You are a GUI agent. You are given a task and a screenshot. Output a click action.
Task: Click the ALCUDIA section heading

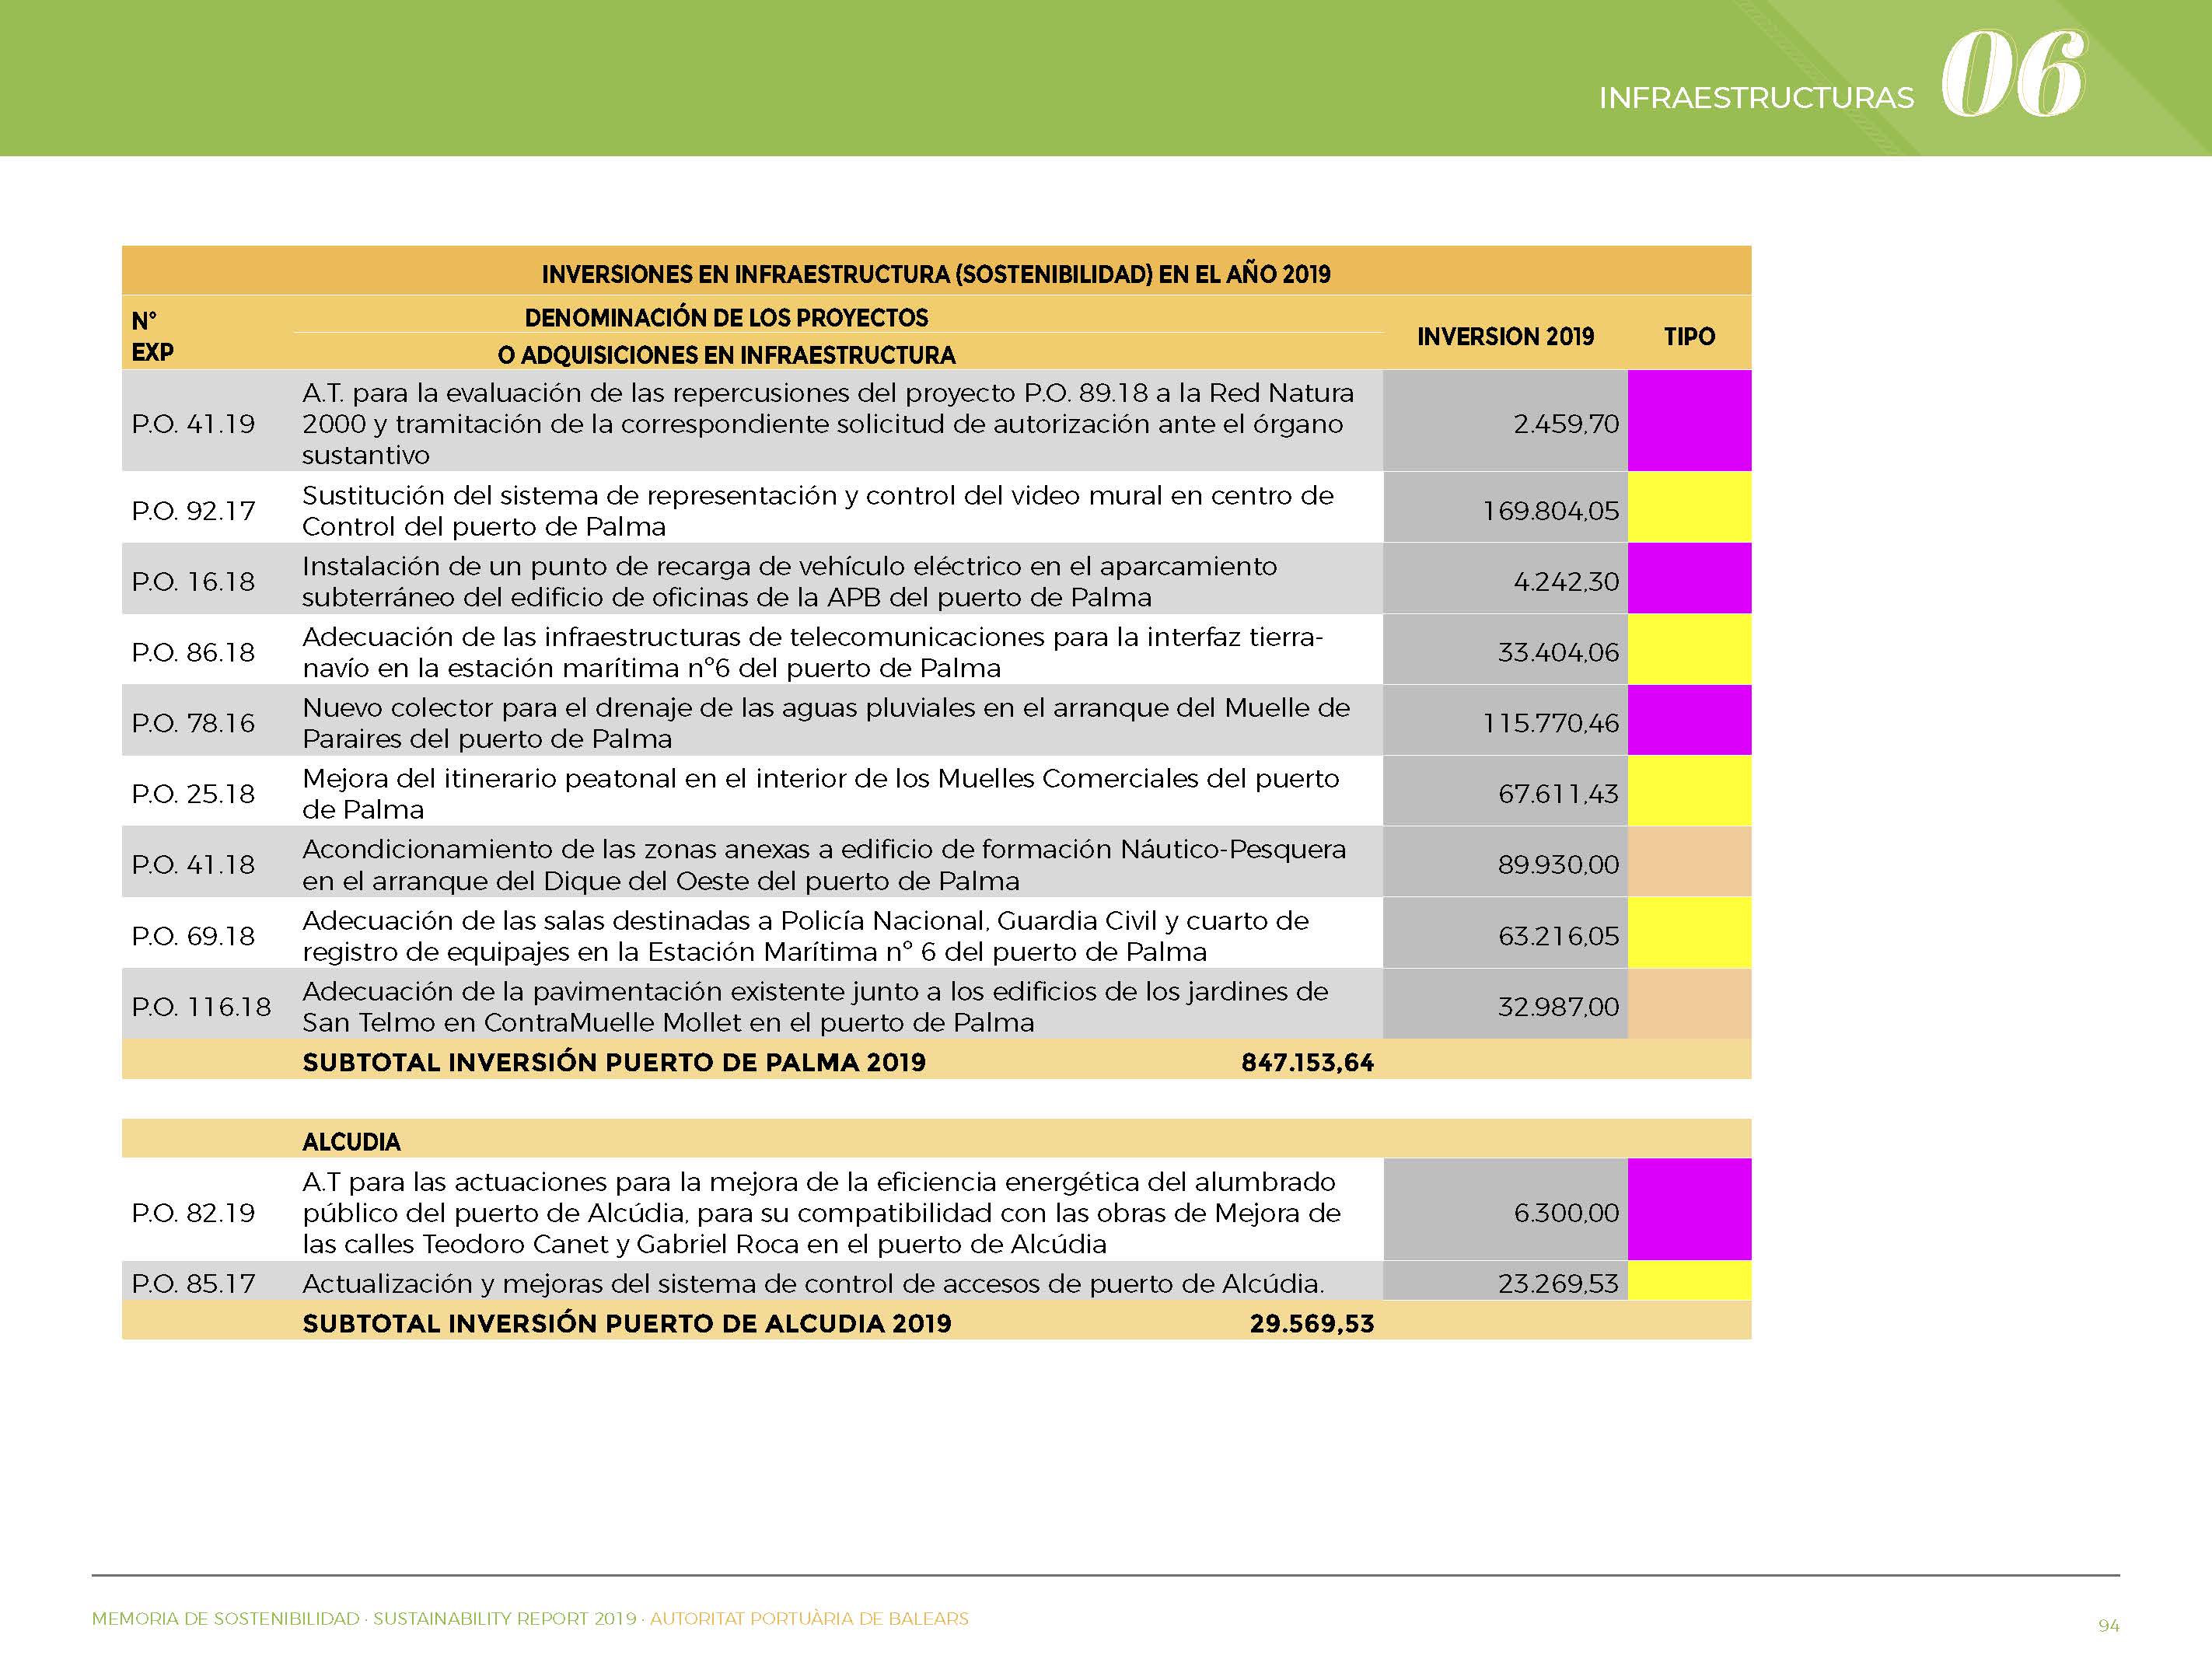[351, 1142]
